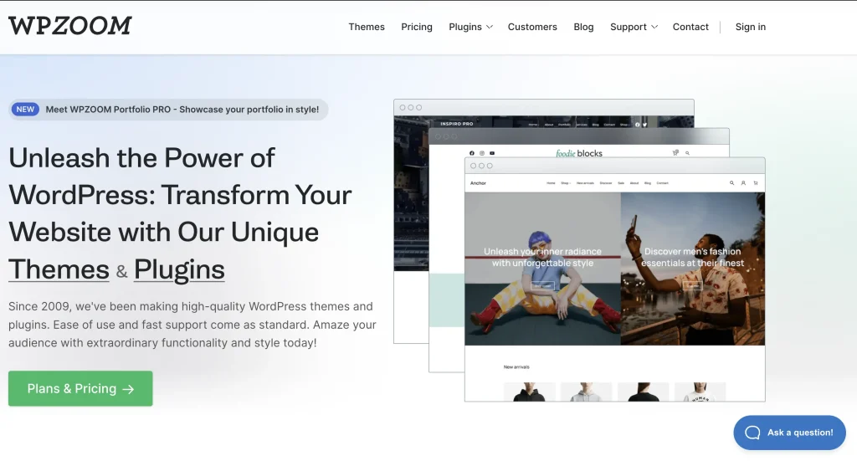Open the Contact page
857x461 pixels.
(690, 27)
